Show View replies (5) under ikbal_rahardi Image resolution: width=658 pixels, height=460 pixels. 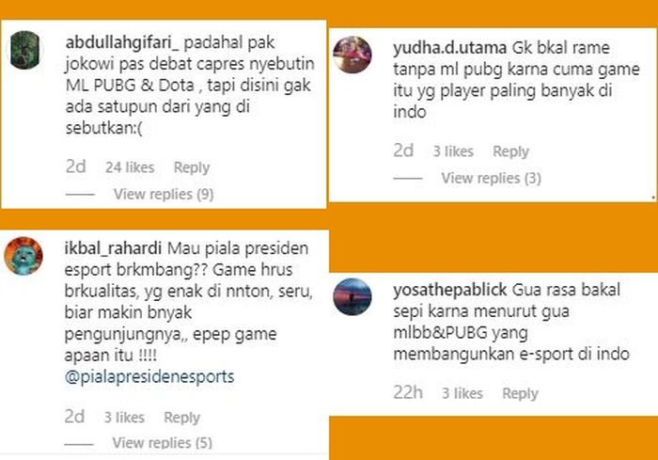163,443
